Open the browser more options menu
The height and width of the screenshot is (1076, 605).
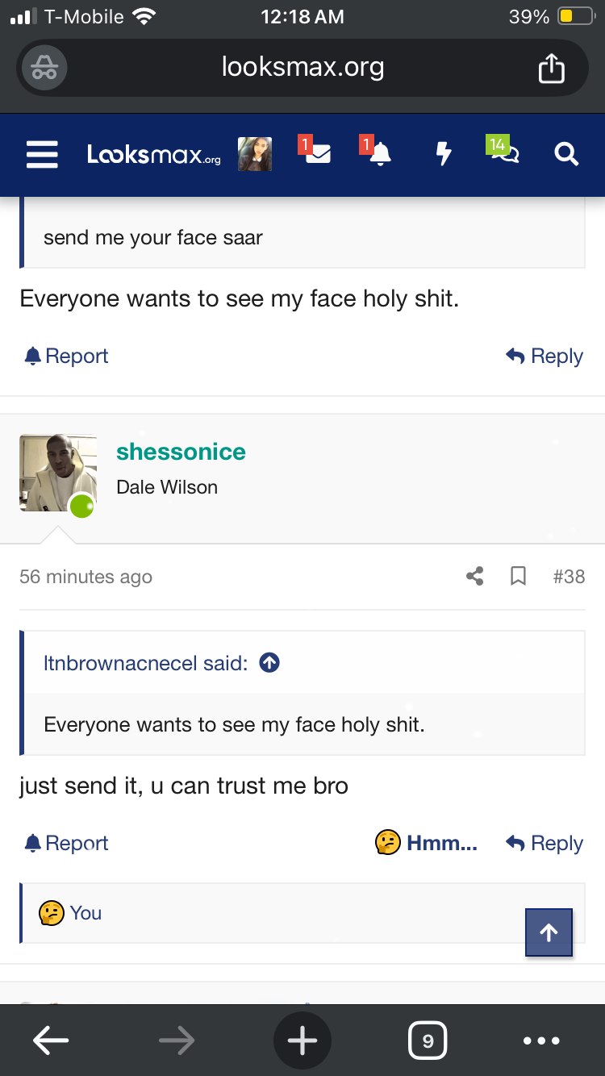[540, 1041]
